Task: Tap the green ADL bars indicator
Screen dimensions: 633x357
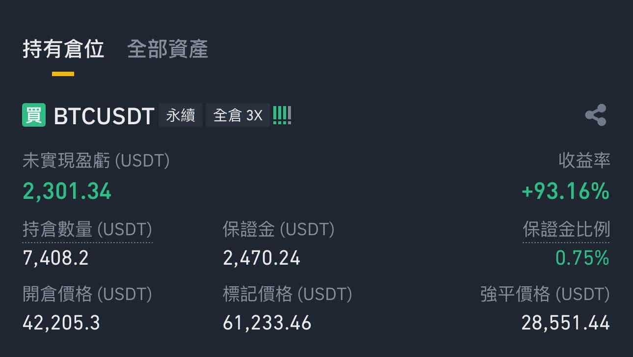Action: point(282,115)
